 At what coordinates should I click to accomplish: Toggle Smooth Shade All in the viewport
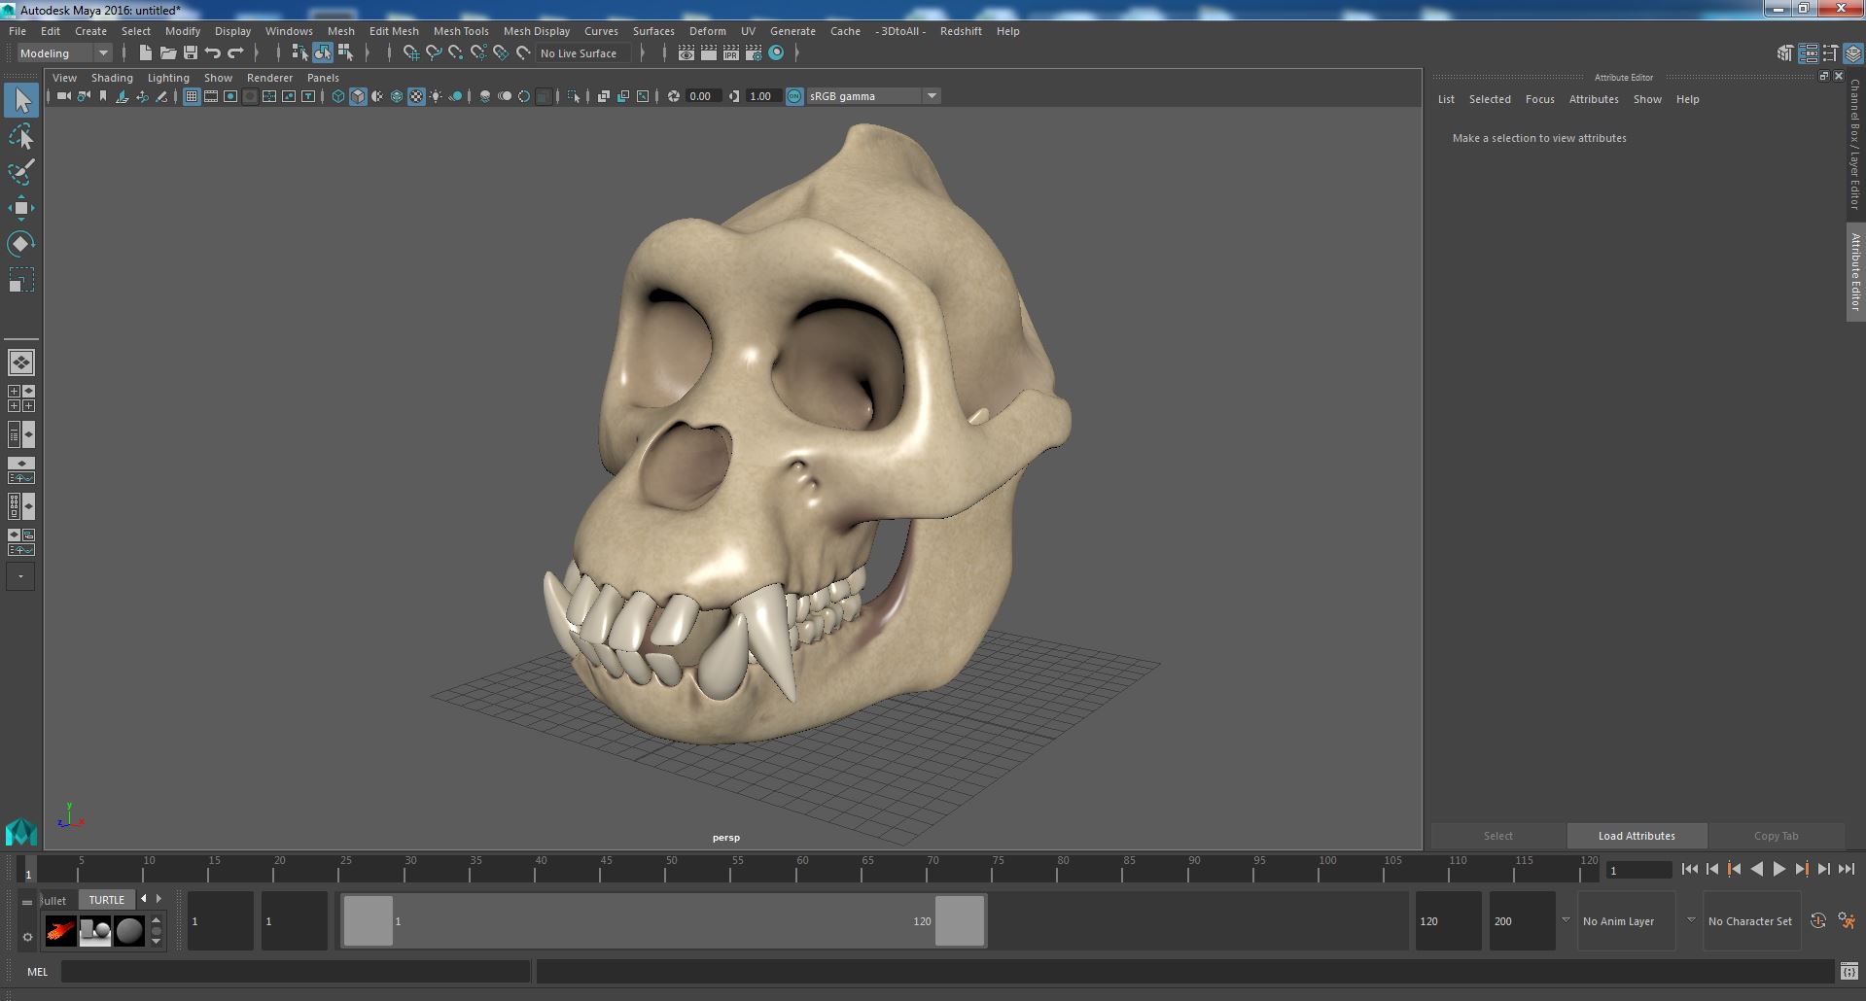click(x=358, y=96)
